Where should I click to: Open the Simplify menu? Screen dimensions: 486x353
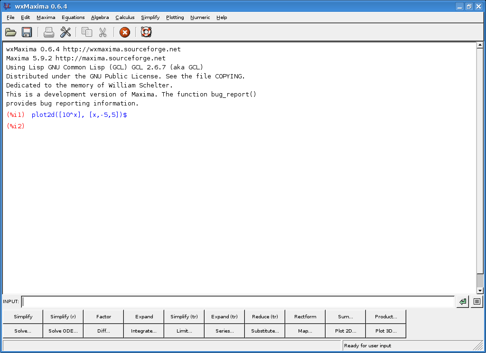pyautogui.click(x=150, y=18)
